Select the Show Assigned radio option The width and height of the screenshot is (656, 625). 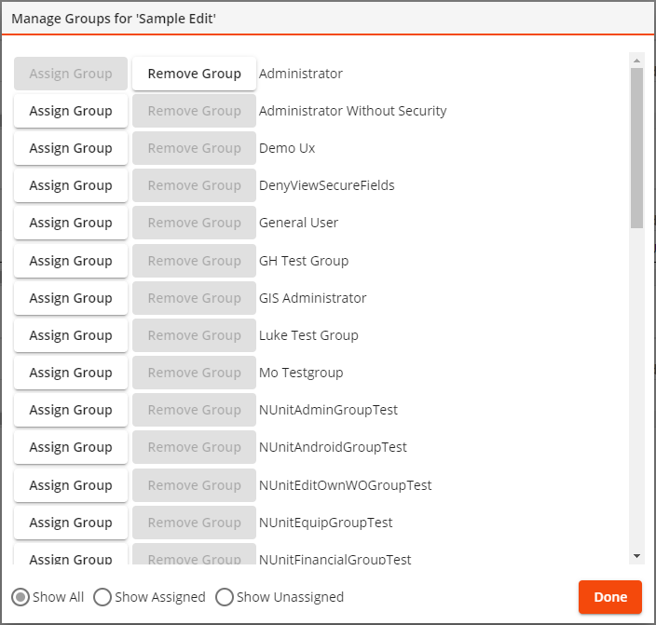(x=102, y=597)
